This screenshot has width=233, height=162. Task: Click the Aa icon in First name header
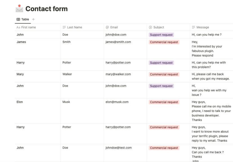click(18, 27)
